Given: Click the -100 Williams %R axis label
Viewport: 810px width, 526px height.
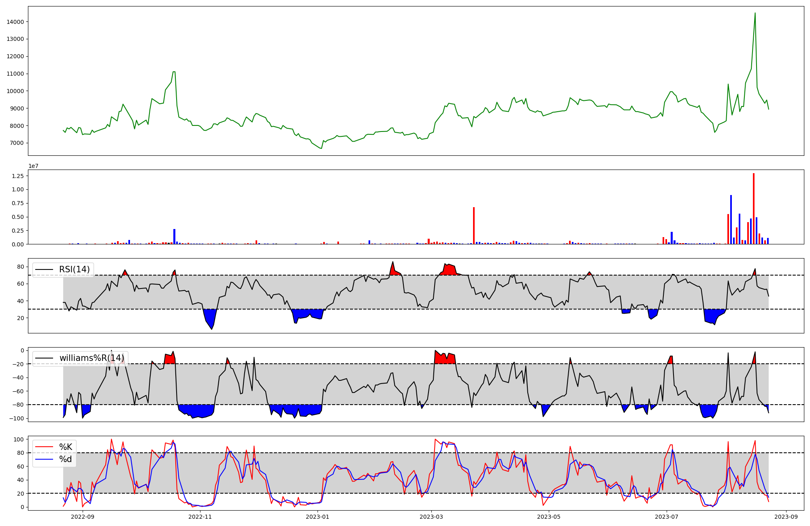Looking at the screenshot, I should [16, 418].
